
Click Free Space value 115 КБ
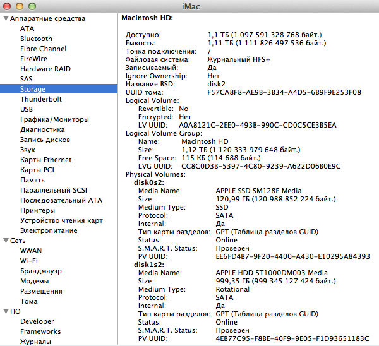point(221,158)
